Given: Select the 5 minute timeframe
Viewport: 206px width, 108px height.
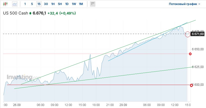Looking at the screenshot, I should point(32,4).
